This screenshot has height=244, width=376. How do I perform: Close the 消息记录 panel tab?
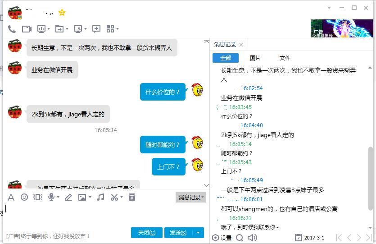[x=241, y=45]
